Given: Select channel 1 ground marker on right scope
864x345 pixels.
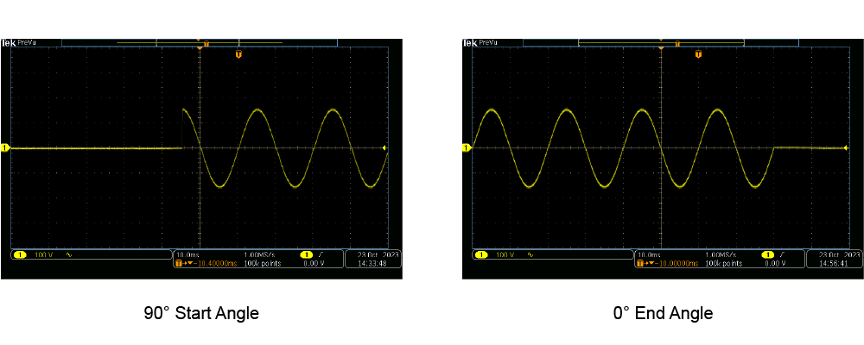Looking at the screenshot, I should coord(467,148).
